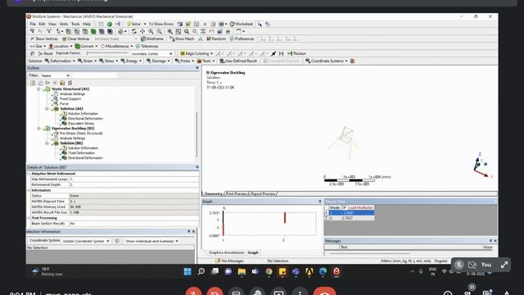Open the Windows Start menu
The width and height of the screenshot is (524, 295).
(187, 271)
